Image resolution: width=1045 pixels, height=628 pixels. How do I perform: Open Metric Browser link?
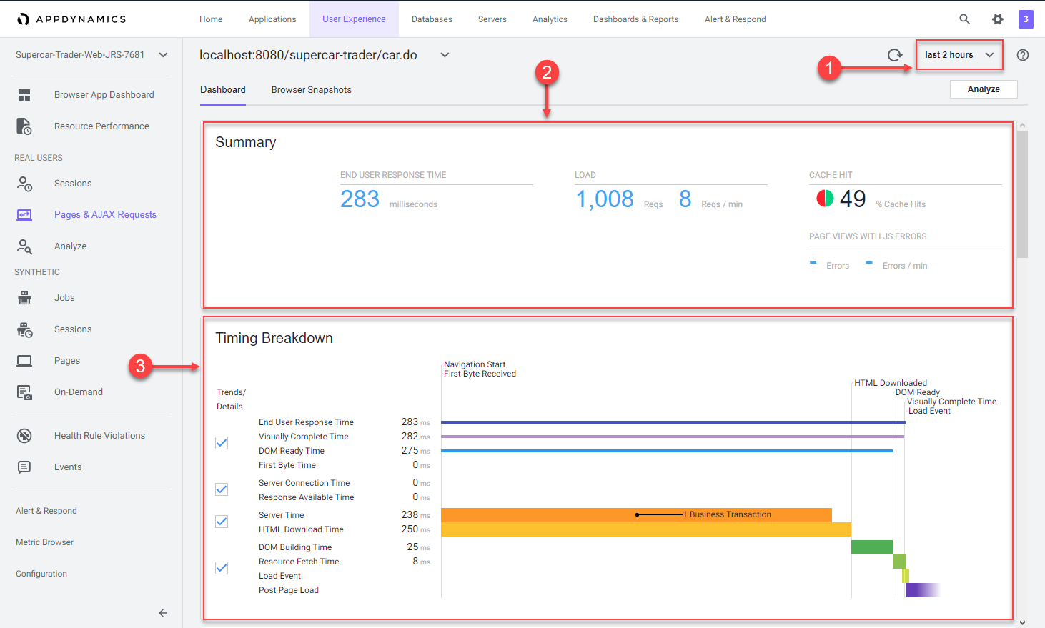(44, 542)
